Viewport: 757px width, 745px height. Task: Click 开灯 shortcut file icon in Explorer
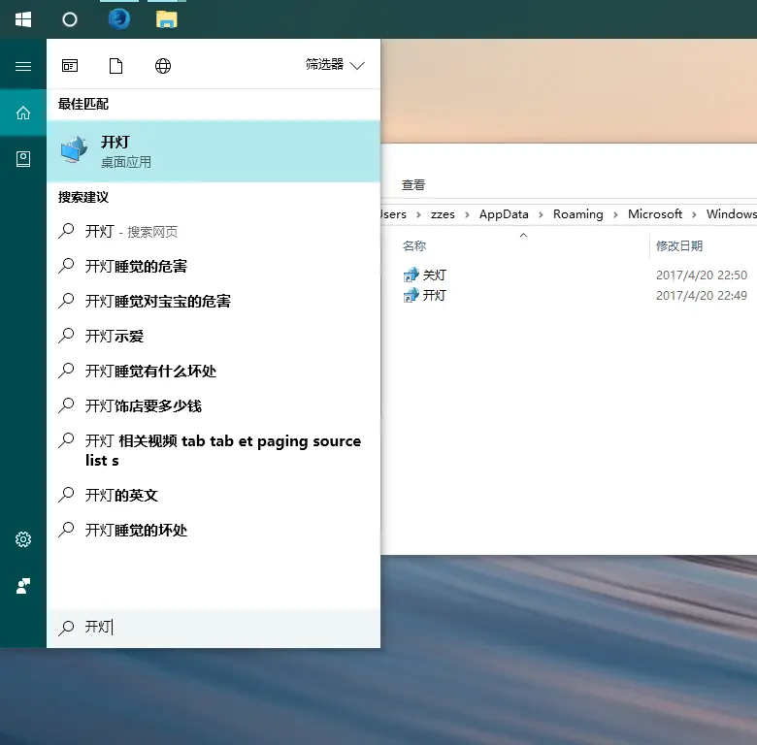411,295
